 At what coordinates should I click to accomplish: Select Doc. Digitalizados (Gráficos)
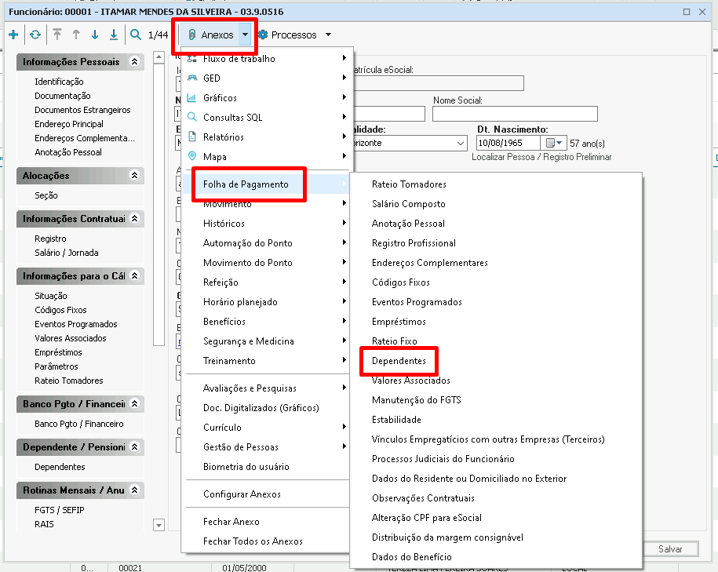tap(267, 407)
